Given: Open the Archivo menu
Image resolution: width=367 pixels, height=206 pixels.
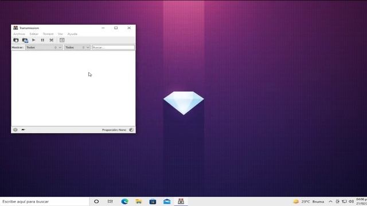Looking at the screenshot, I should pos(19,34).
